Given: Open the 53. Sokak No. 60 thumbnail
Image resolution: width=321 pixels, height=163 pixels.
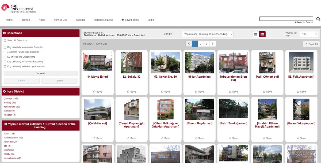Looking at the screenshot, I should 165,62.
